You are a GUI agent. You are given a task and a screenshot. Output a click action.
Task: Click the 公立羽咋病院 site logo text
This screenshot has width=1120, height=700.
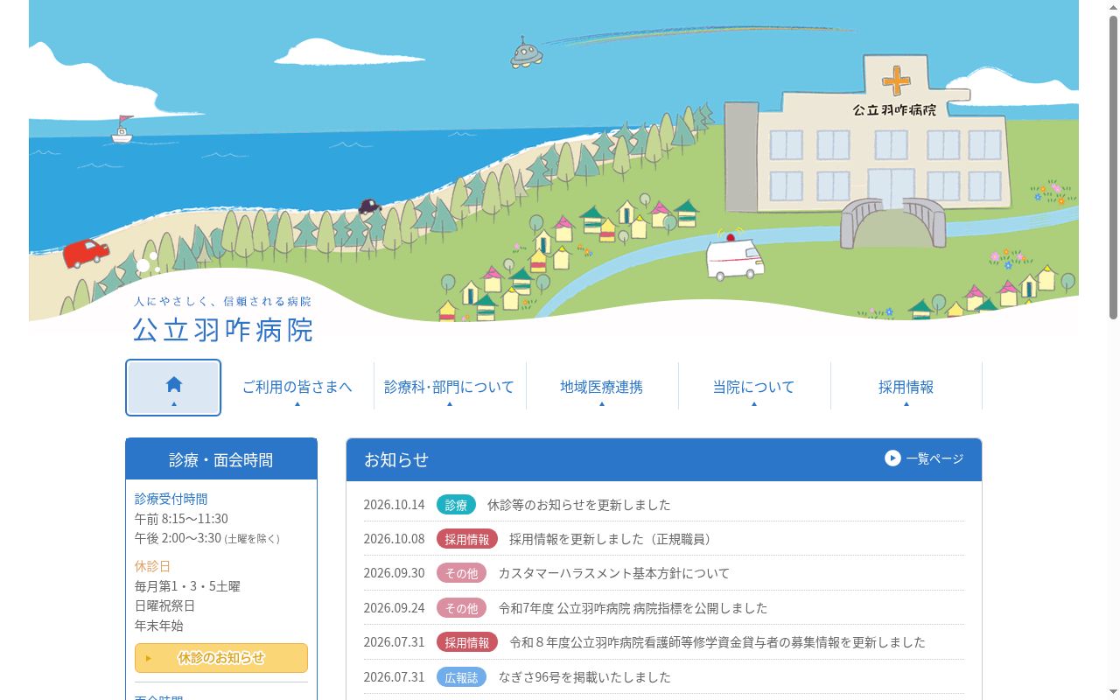(x=222, y=330)
